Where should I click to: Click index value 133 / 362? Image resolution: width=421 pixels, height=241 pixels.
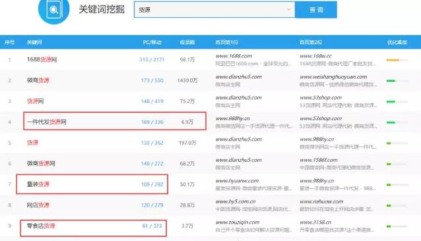(152, 143)
